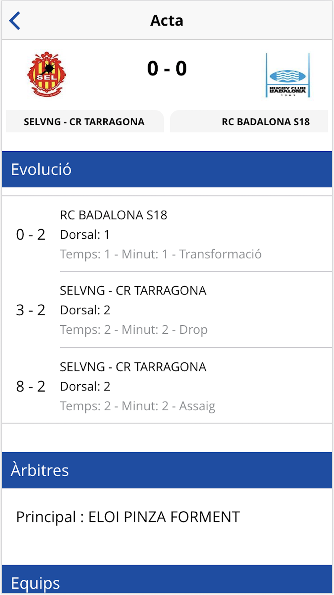Tap the Acta page title

click(167, 21)
